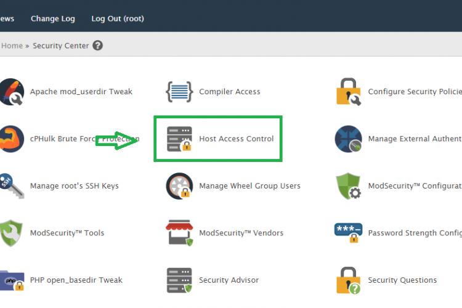Image resolution: width=462 pixels, height=308 pixels.
Task: Click the PHP open_basedir Tweak text
Action: tap(76, 280)
